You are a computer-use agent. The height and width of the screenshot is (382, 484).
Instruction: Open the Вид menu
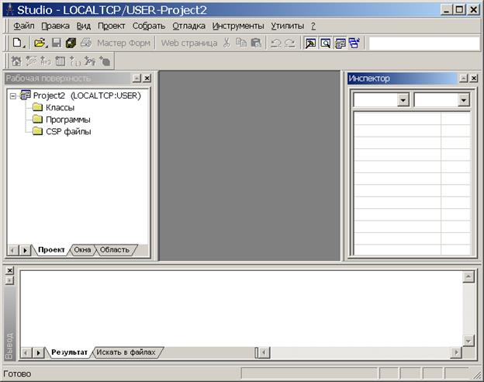83,26
